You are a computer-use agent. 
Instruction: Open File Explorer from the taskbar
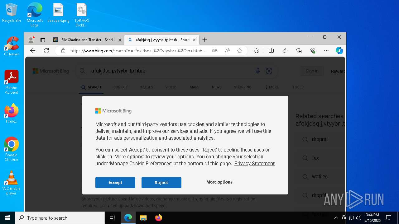143,218
